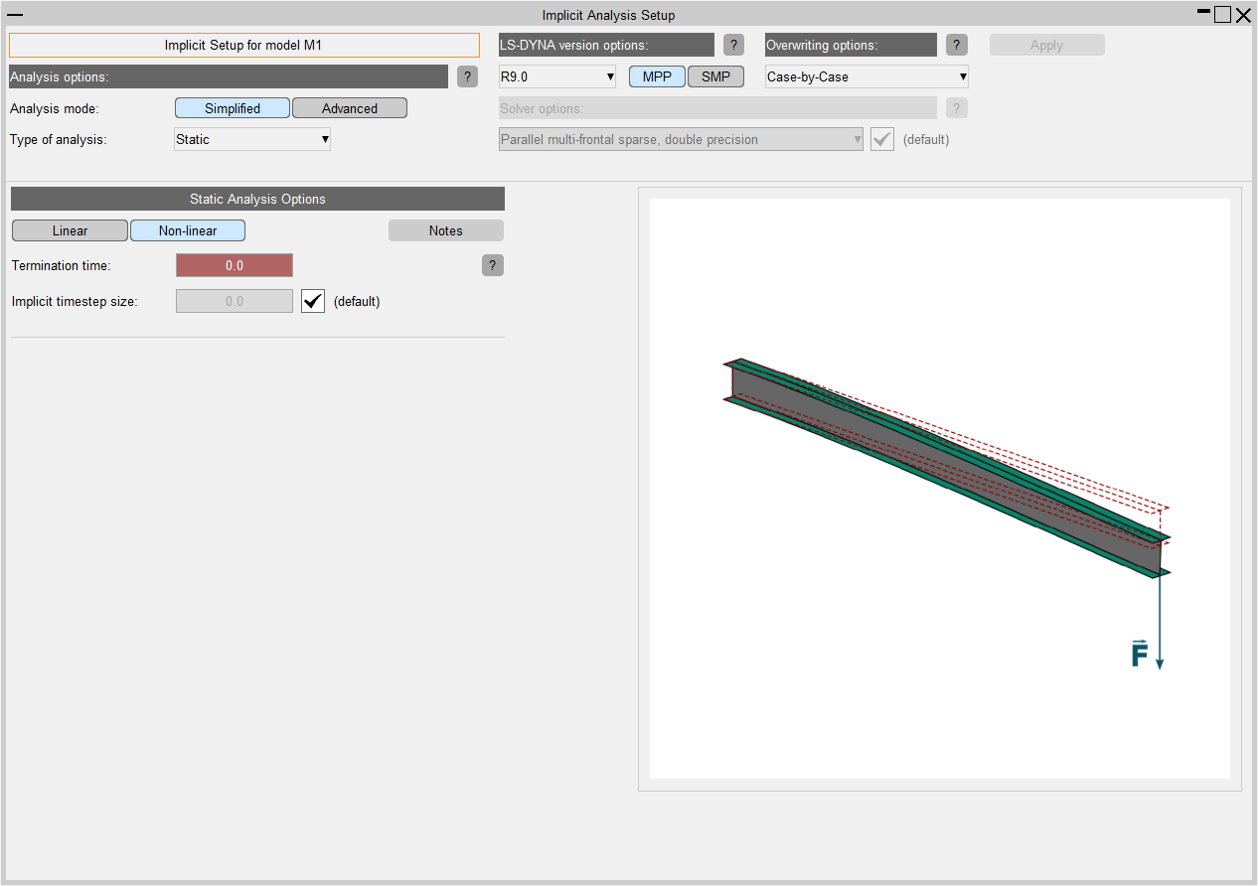Open the Type of analysis dropdown

click(252, 139)
